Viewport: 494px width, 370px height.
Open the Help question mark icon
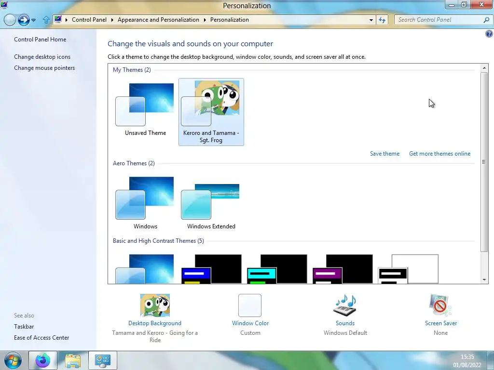(489, 34)
